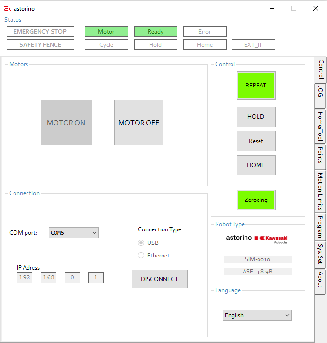Click the MOTOR OFF button
This screenshot has width=327, height=343.
[139, 123]
